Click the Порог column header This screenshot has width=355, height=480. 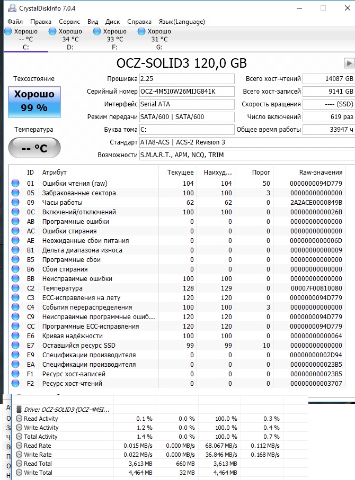click(254, 173)
